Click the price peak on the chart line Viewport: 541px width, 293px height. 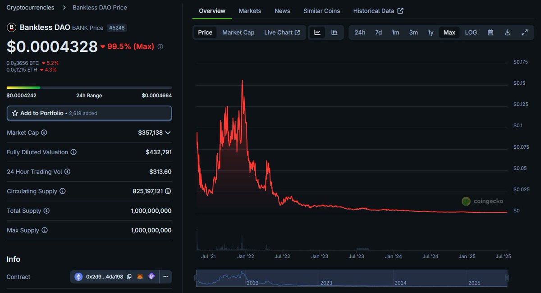click(x=243, y=81)
